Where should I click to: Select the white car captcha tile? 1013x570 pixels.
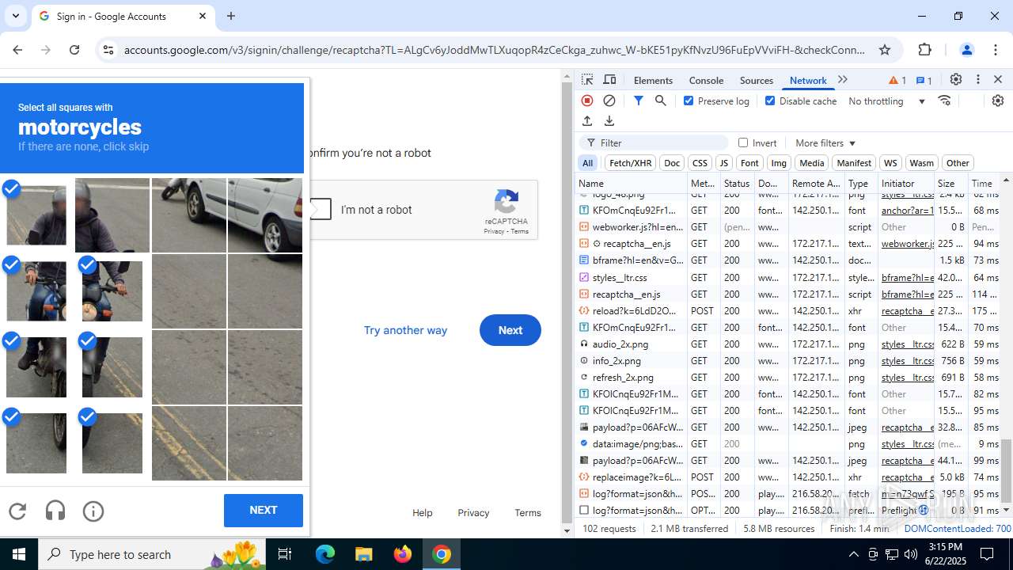[x=264, y=215]
